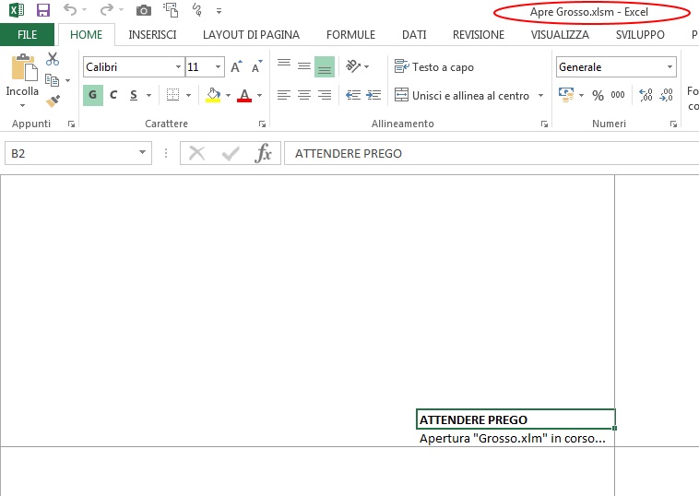Click the Align Right icon
This screenshot has width=699, height=496.
[x=325, y=95]
